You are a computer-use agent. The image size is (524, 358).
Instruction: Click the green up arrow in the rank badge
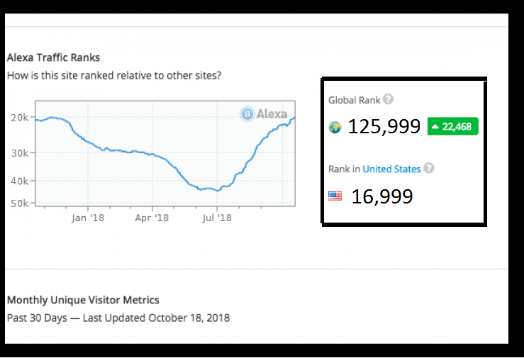tap(435, 127)
